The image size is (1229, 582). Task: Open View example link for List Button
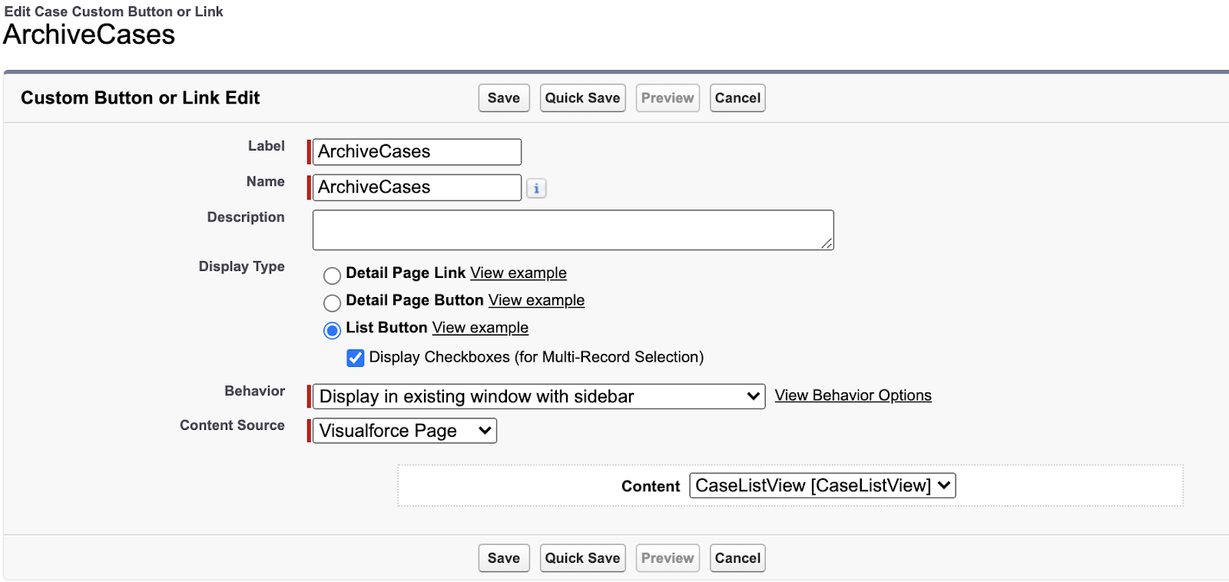[x=480, y=327]
